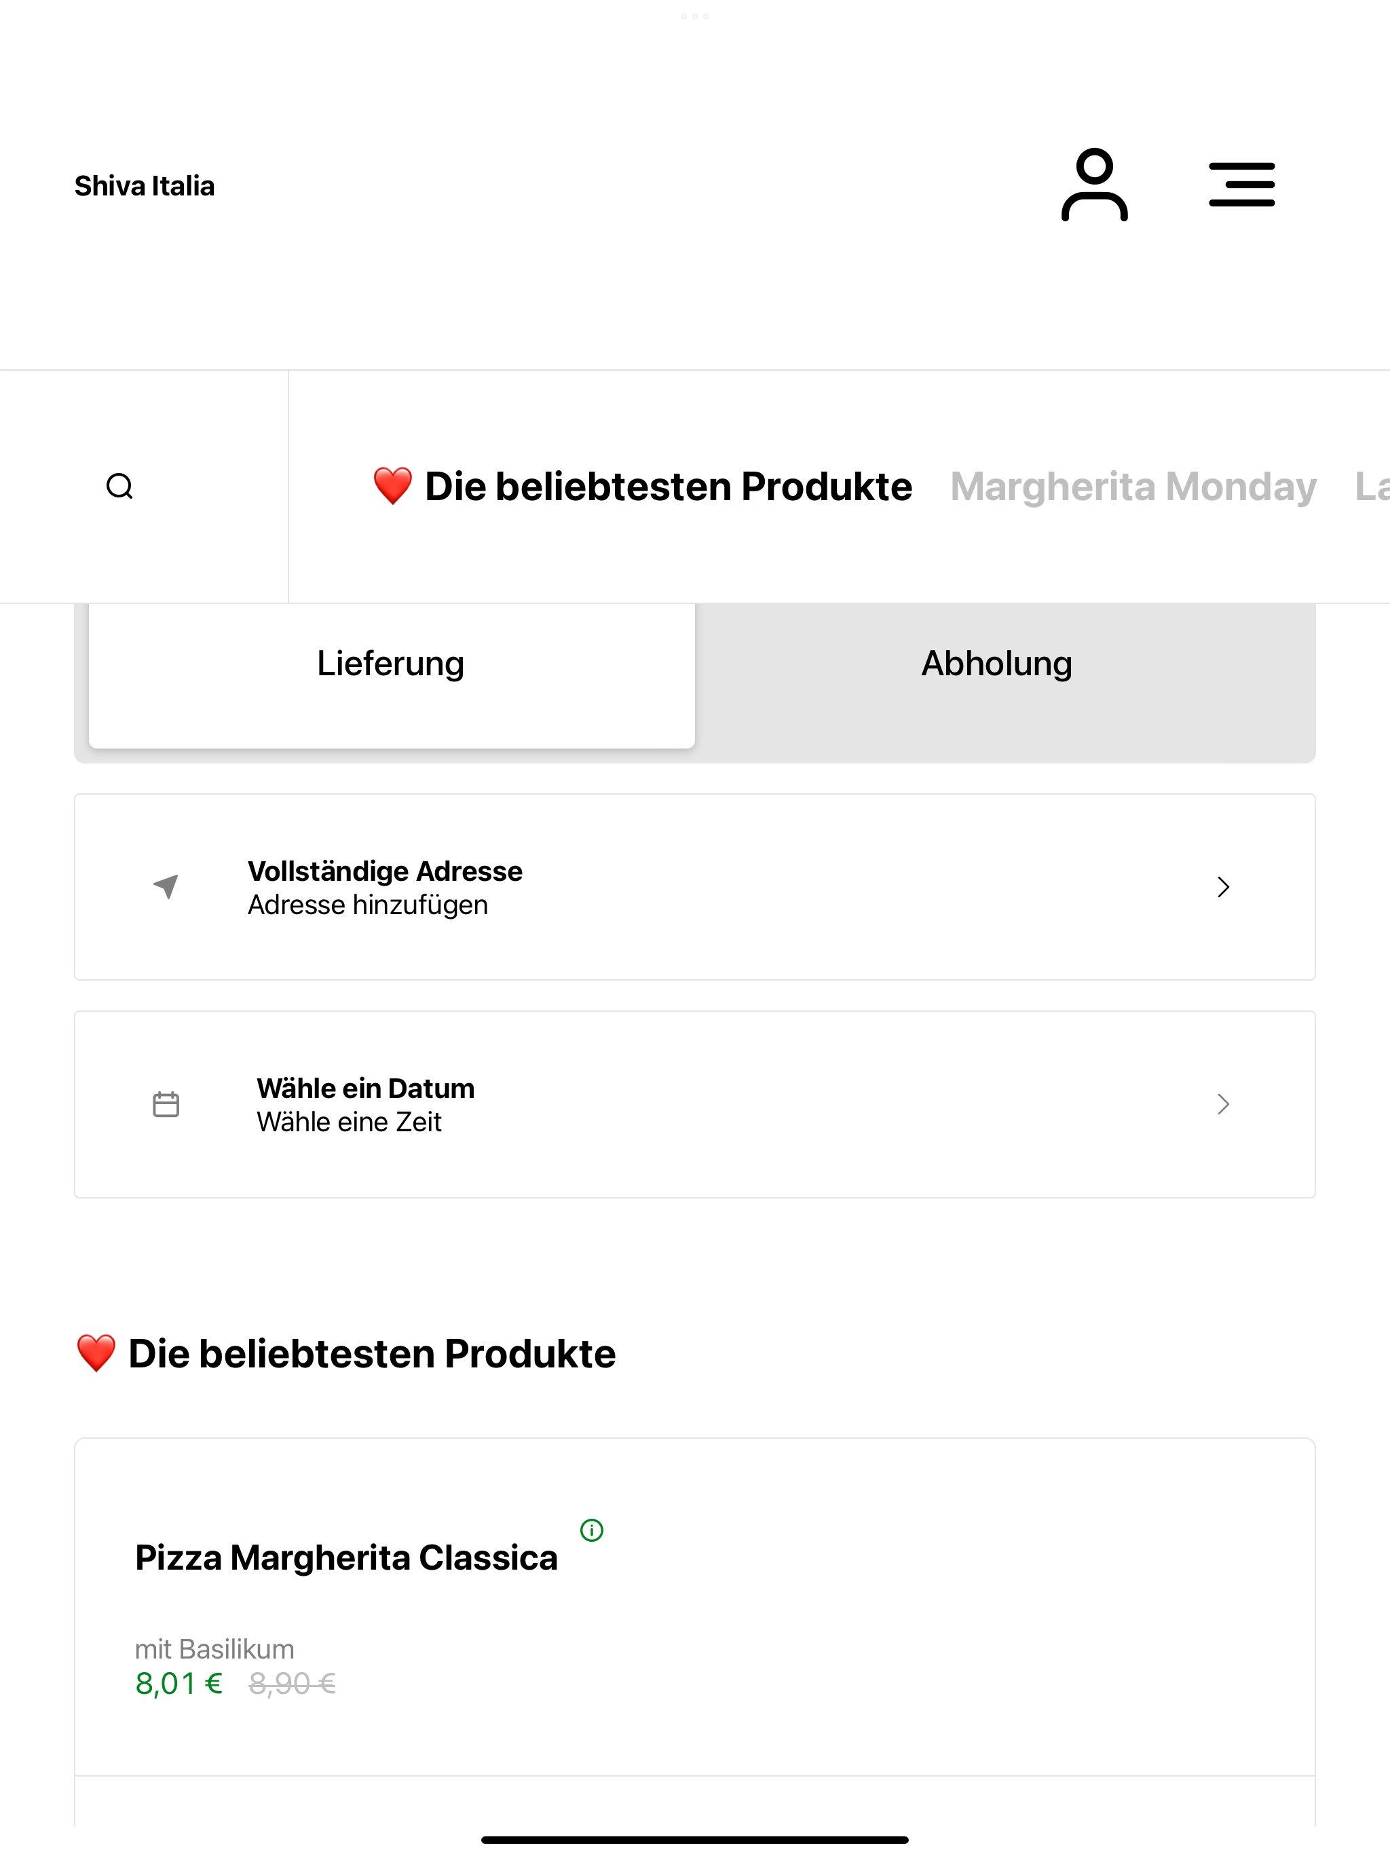
Task: Go to Shiva Italia home link
Action: pos(144,185)
